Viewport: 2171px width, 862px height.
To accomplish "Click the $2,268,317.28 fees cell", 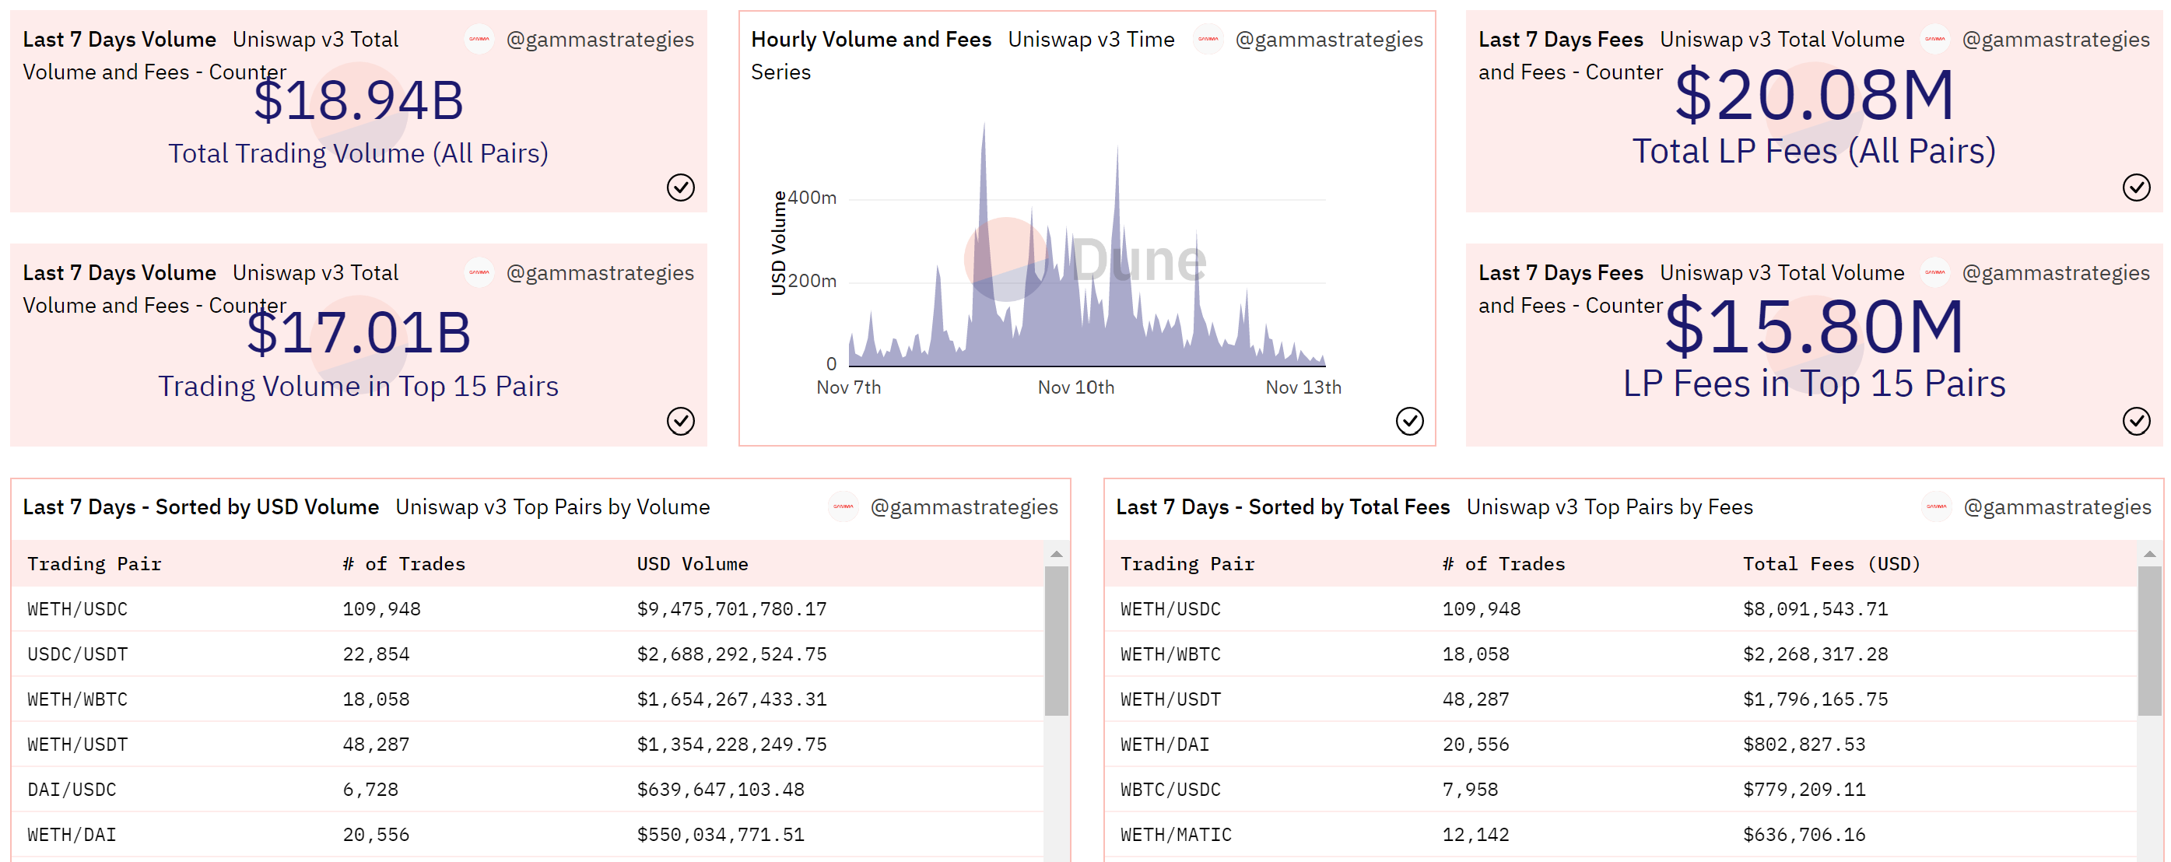I will pos(1815,654).
